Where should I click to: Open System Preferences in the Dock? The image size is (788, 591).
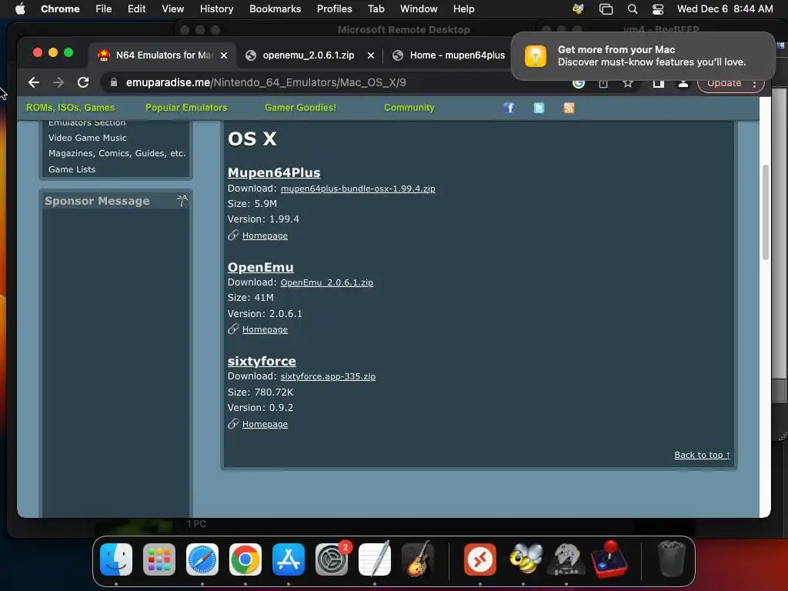click(x=332, y=559)
